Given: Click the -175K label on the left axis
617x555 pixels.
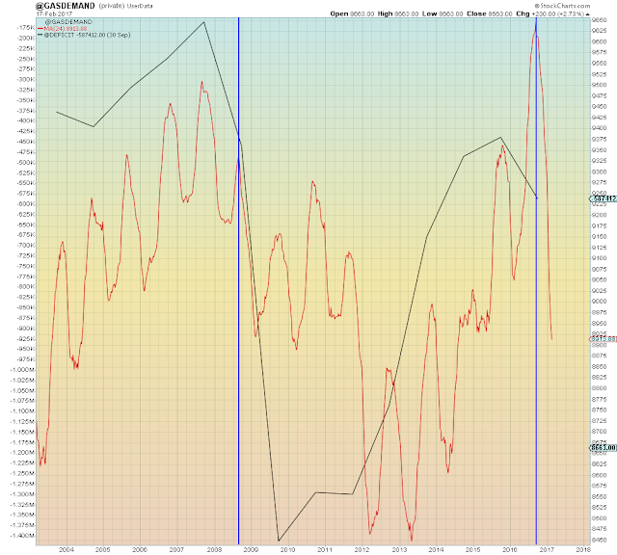Looking at the screenshot, I should coord(26,28).
